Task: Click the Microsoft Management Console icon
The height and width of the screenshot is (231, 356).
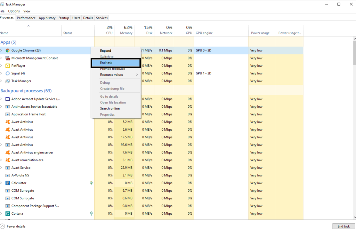Action: 8,58
